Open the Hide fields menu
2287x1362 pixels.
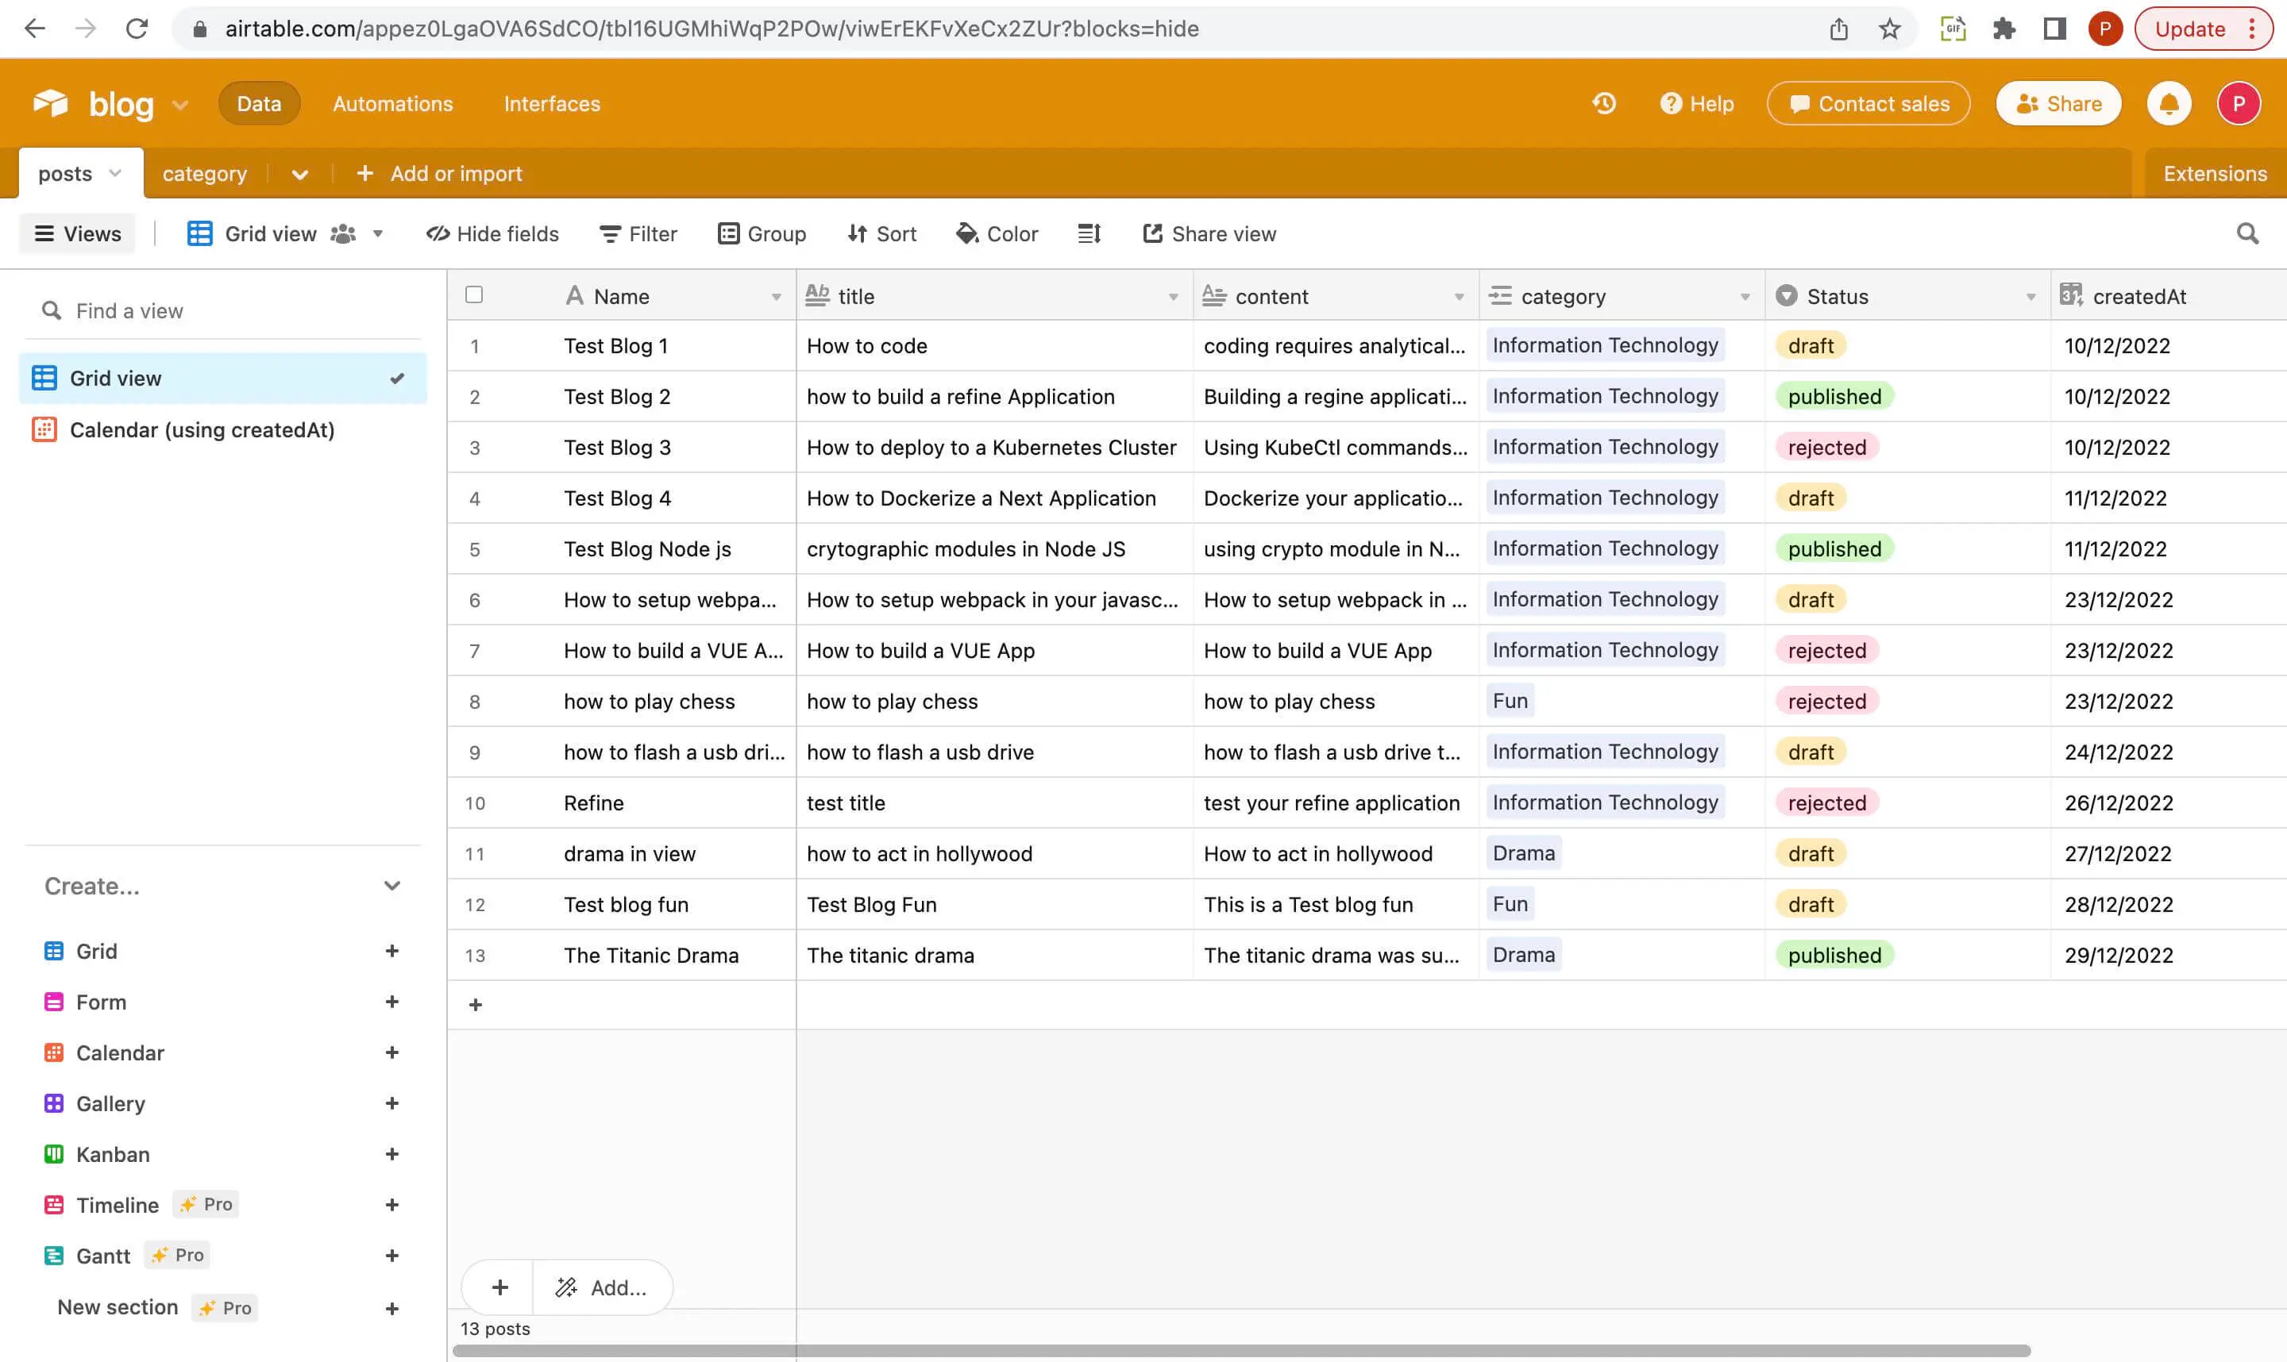point(493,233)
